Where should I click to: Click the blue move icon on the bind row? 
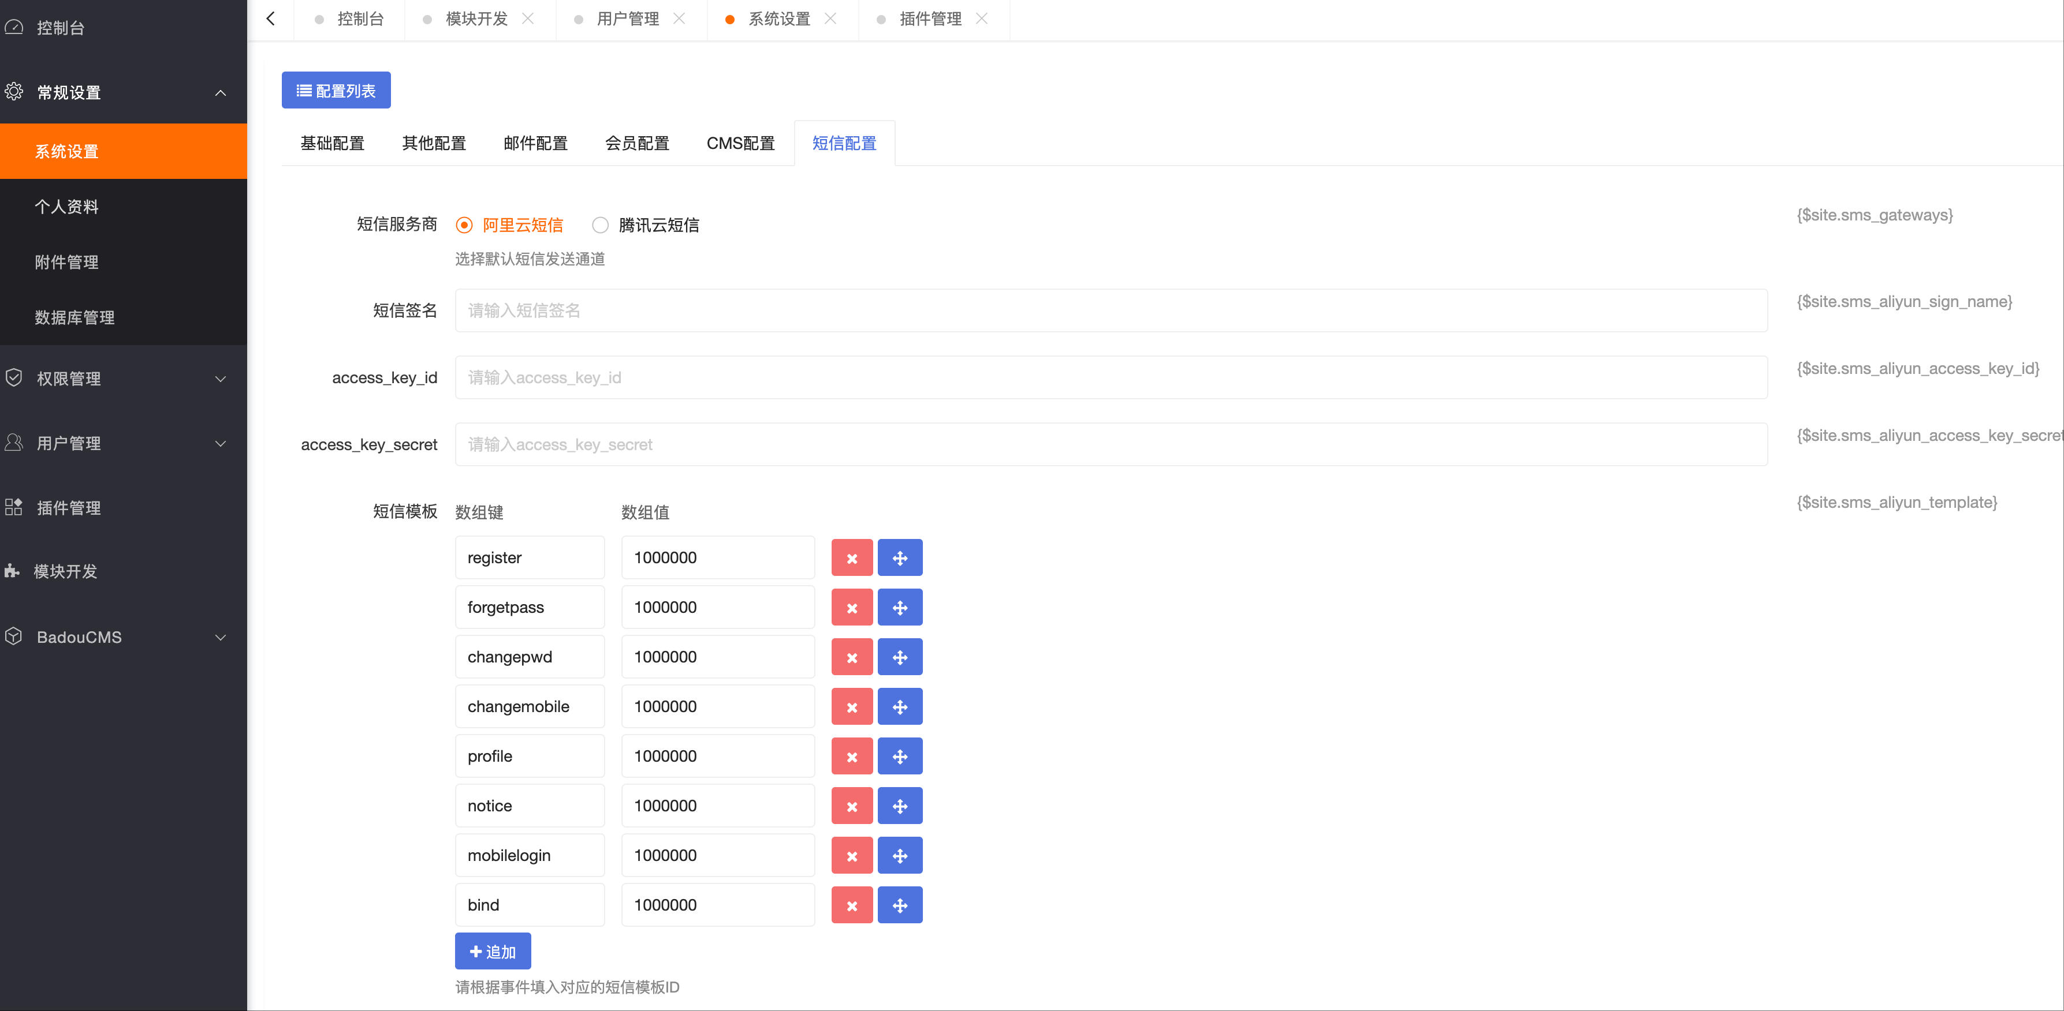tap(900, 905)
